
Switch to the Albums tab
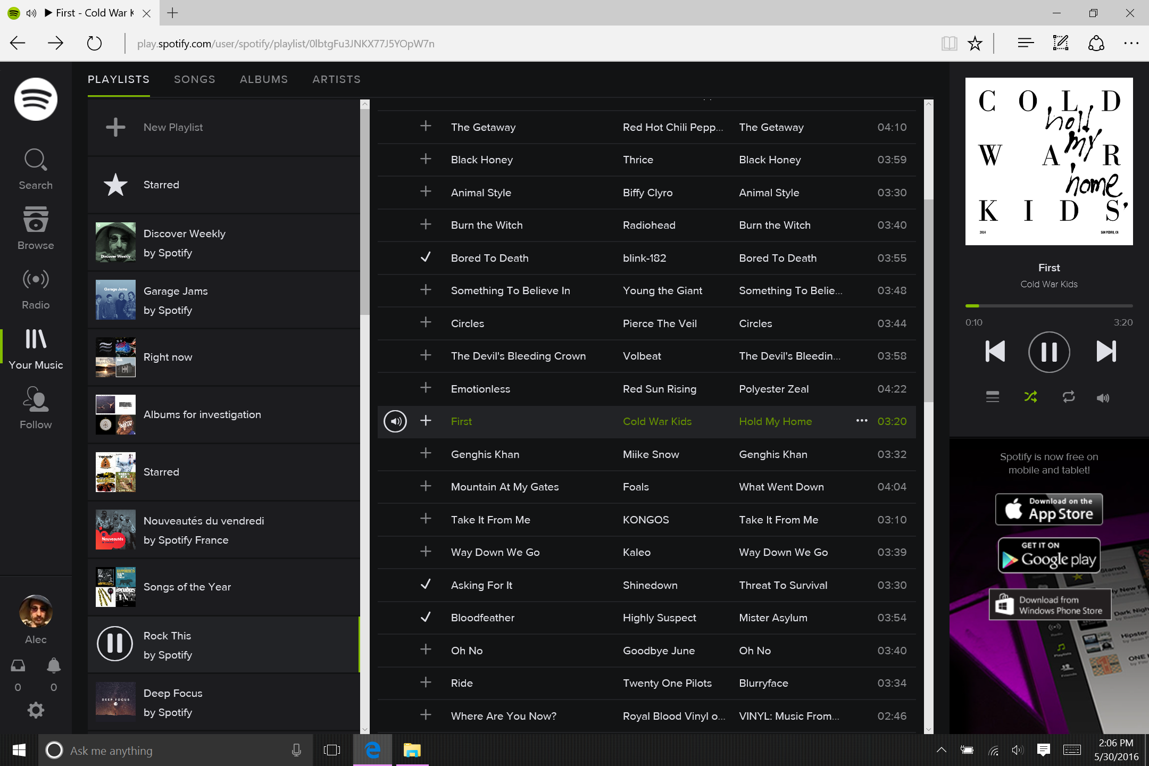(x=264, y=79)
